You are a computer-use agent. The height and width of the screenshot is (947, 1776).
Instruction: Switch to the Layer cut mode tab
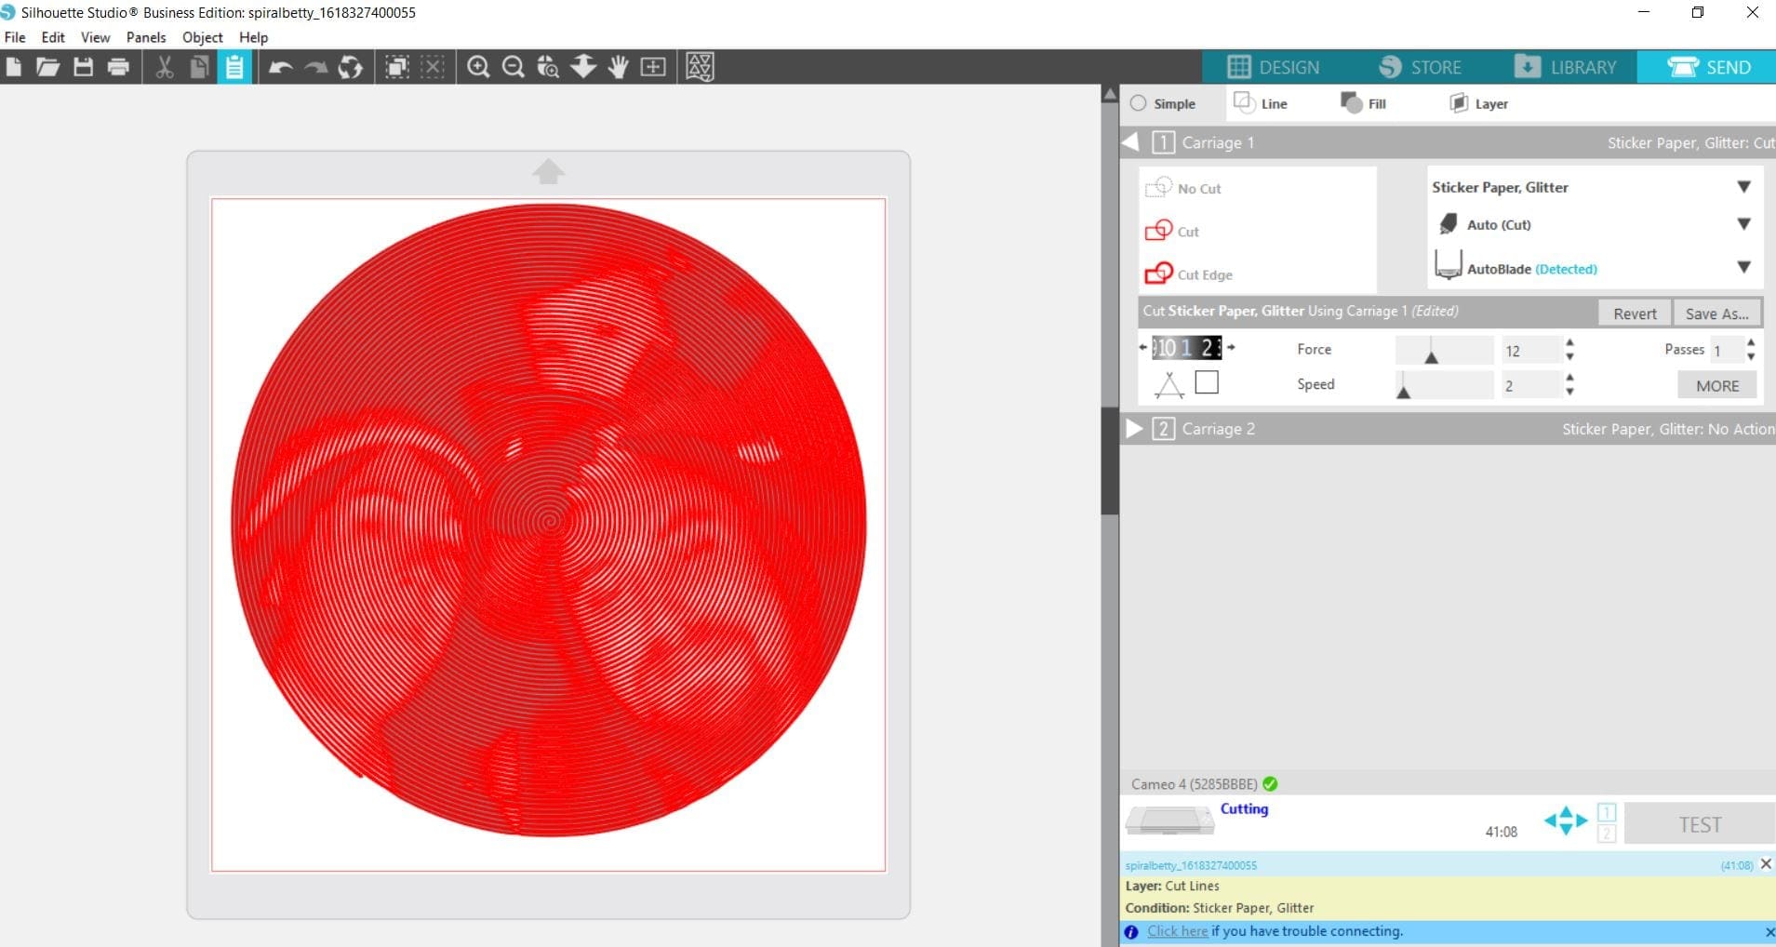(1479, 103)
